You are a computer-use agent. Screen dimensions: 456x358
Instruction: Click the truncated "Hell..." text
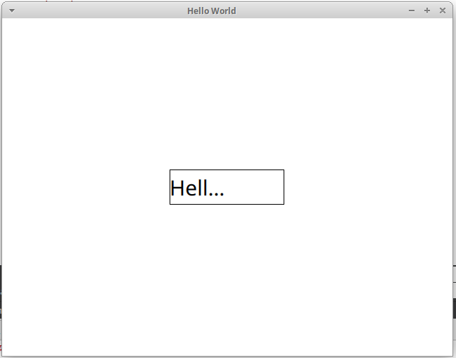[x=197, y=188]
